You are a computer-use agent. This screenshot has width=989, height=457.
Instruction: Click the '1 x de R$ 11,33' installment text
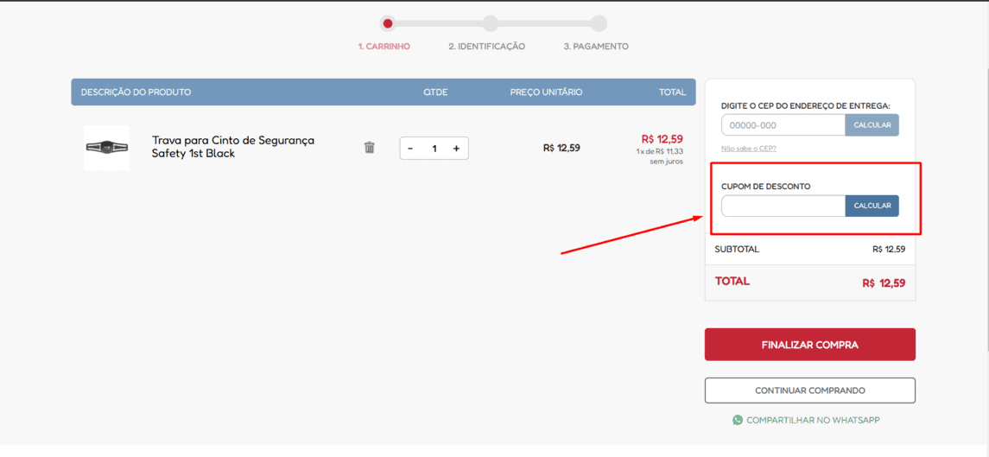(x=660, y=151)
